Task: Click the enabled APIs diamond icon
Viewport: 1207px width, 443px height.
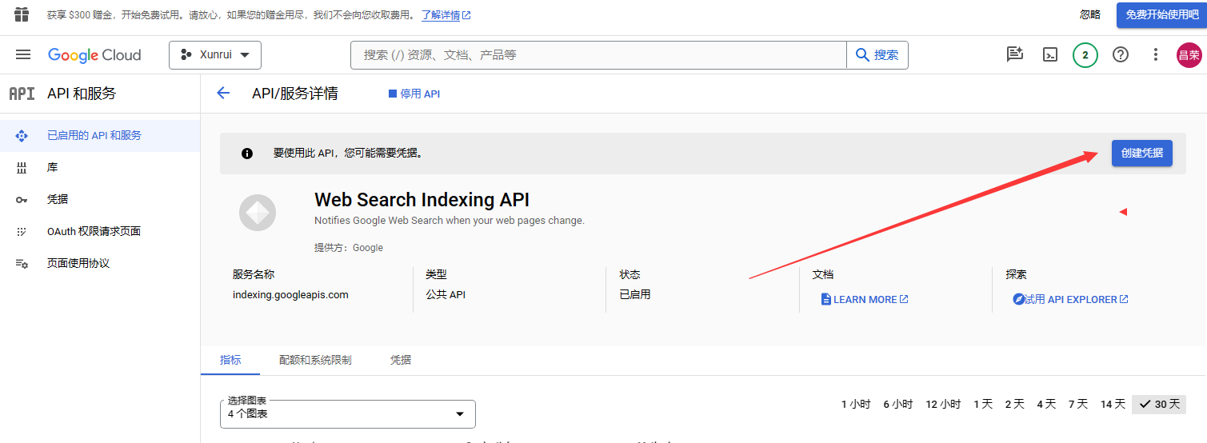Action: pyautogui.click(x=22, y=136)
